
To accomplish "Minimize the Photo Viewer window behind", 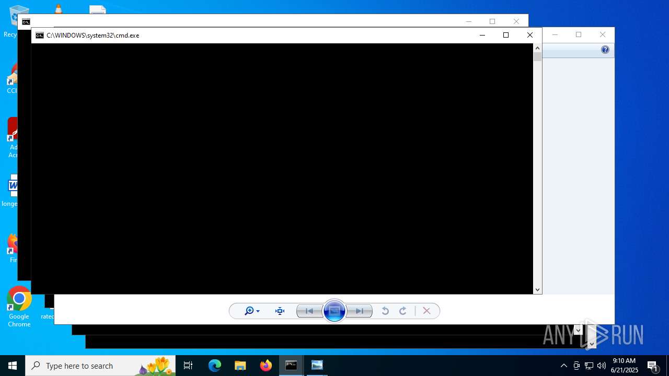I will pyautogui.click(x=555, y=34).
